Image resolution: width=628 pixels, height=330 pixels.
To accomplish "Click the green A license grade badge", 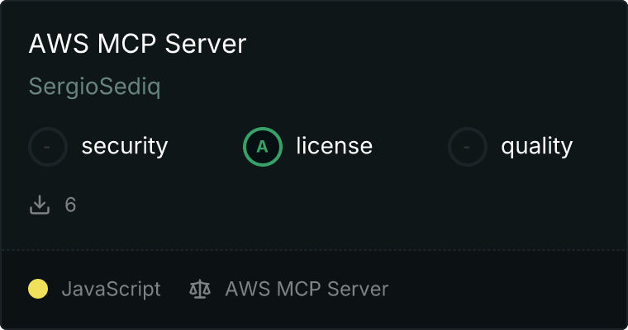I will click(263, 147).
